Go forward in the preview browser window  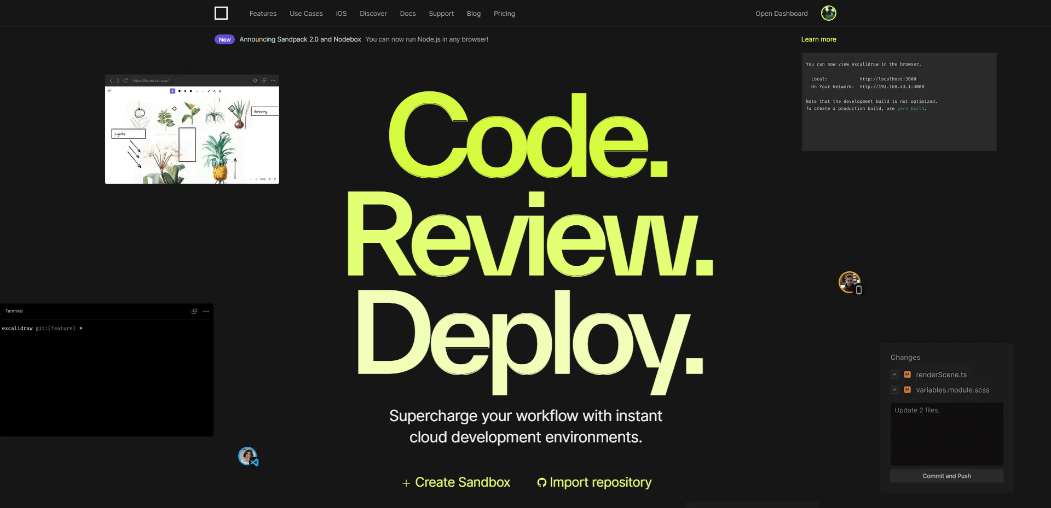coord(118,80)
